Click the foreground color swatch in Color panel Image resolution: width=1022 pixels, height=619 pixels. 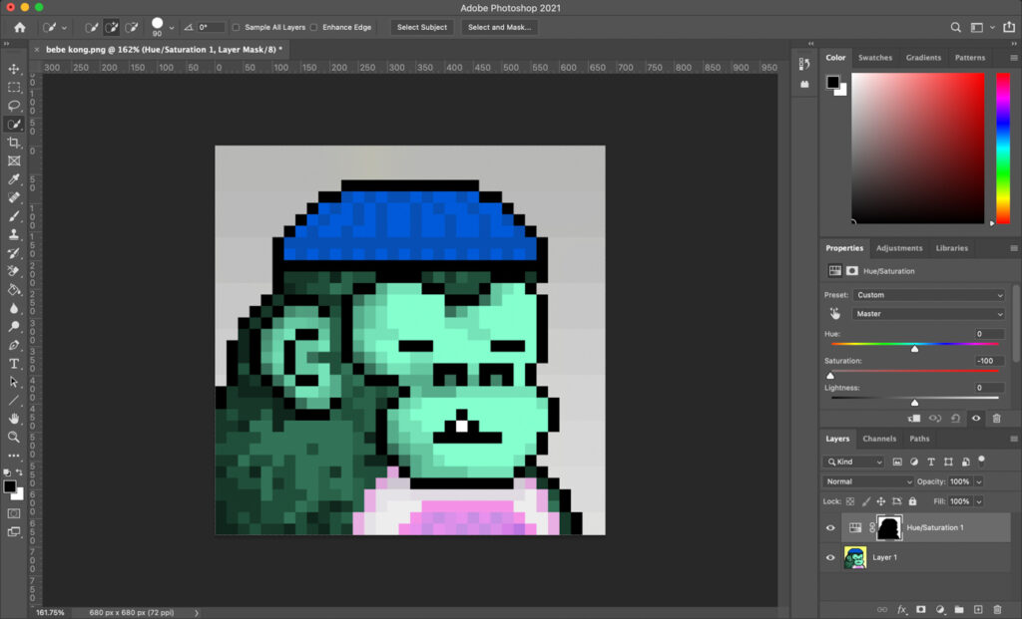coord(833,82)
